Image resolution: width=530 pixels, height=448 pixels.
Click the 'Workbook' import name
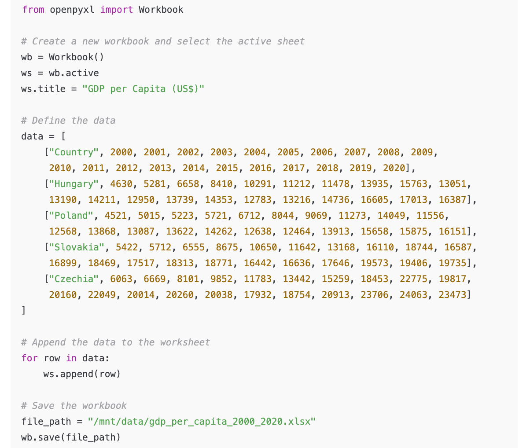tap(161, 10)
